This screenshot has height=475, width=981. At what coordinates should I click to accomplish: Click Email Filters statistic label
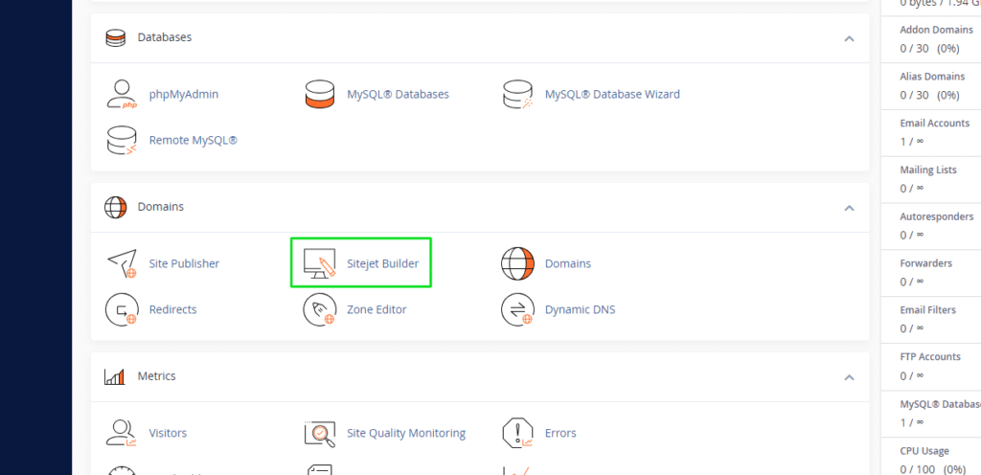[x=927, y=310]
